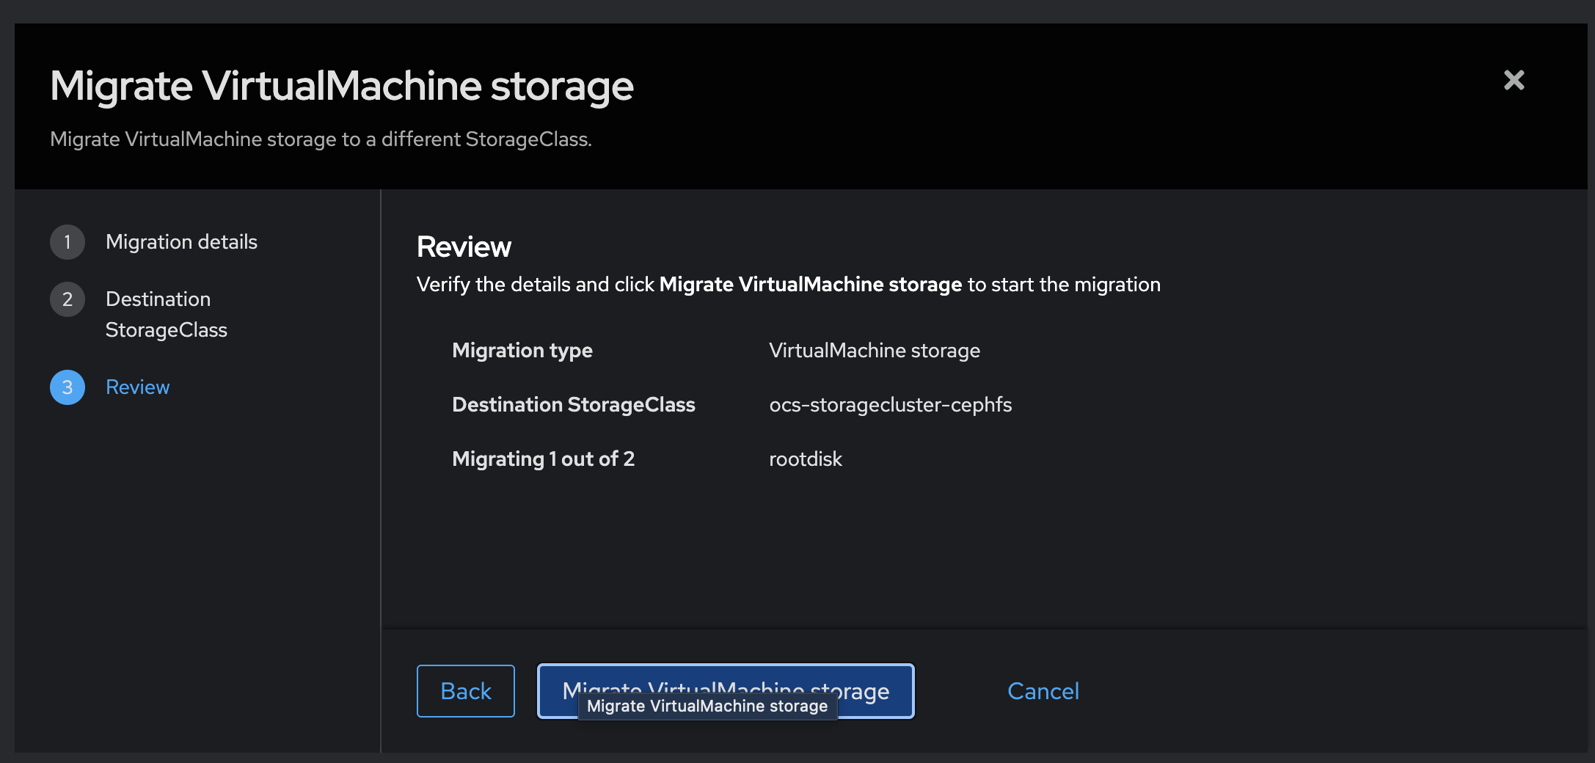Click the Destination StorageClass field label
This screenshot has height=763, width=1595.
click(x=573, y=405)
